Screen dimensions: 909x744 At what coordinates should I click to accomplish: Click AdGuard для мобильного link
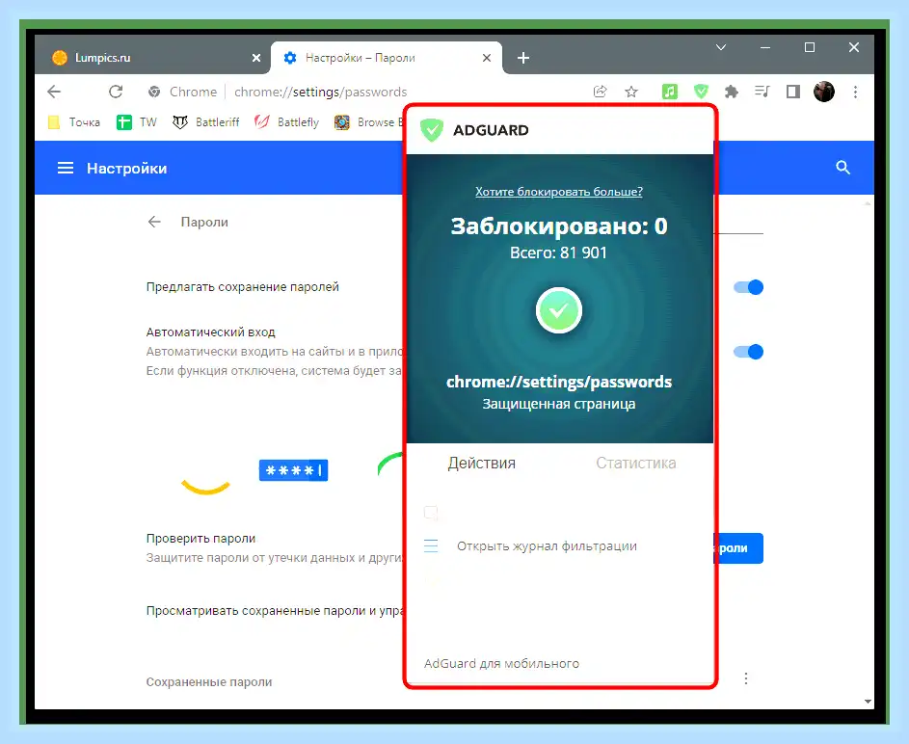(501, 663)
